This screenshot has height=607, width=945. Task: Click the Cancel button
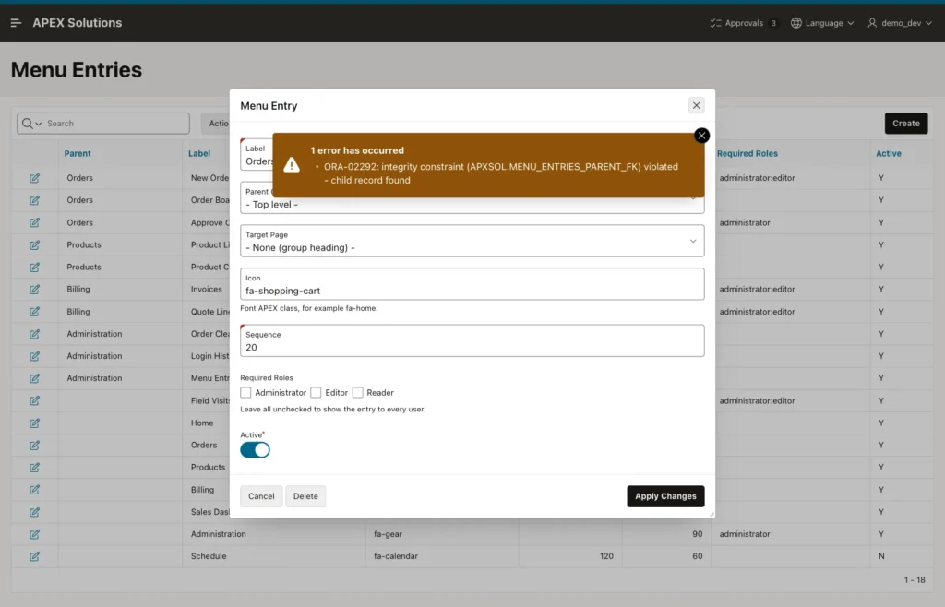tap(261, 496)
